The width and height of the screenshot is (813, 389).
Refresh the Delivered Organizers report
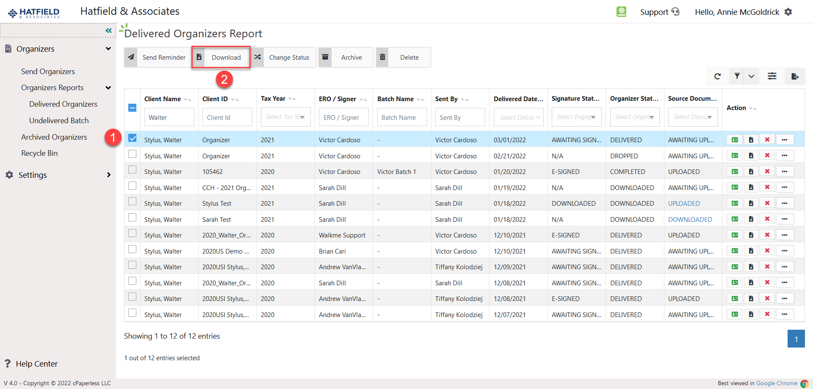coord(718,76)
